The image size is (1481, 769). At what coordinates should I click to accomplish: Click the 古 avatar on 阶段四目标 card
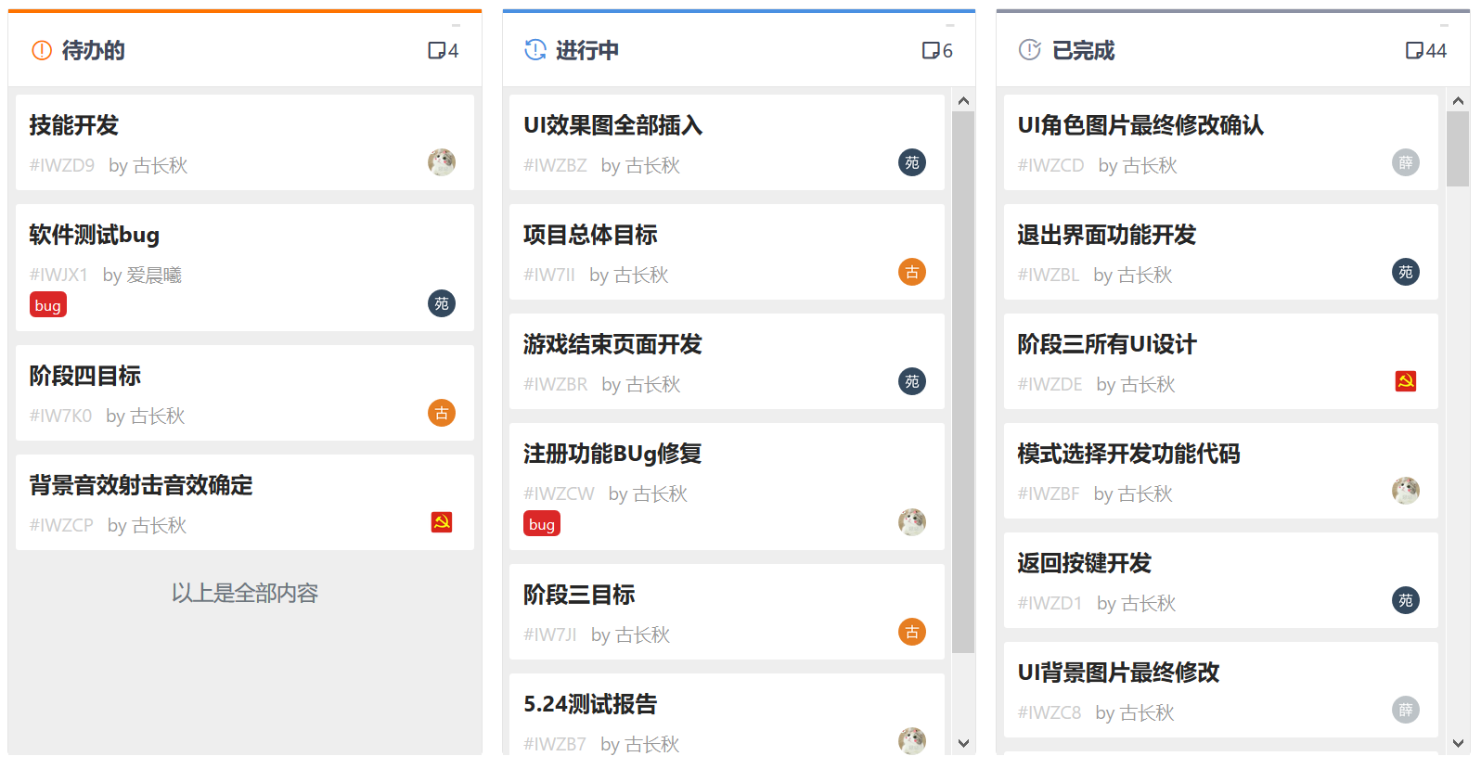[x=442, y=413]
